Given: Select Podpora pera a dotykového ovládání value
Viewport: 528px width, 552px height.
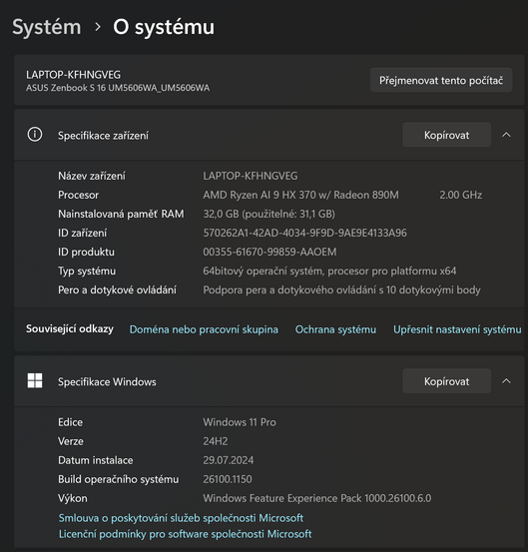Looking at the screenshot, I should (341, 290).
